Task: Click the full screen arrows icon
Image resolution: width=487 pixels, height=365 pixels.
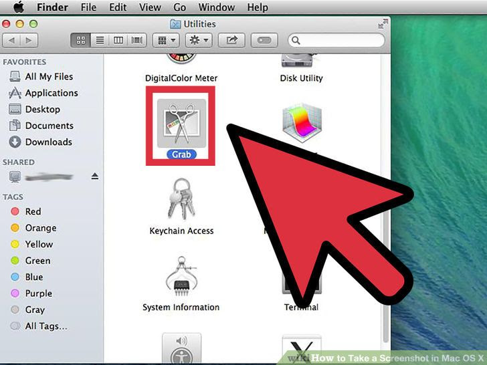Action: 383,24
